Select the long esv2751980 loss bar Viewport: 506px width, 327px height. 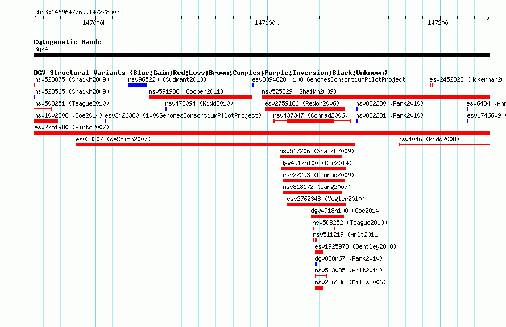(x=262, y=133)
